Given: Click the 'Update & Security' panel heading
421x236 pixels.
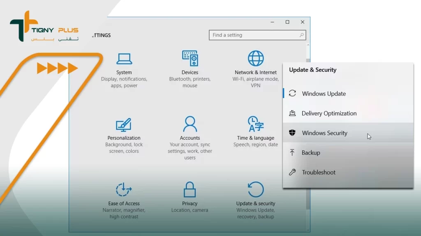Looking at the screenshot, I should coord(313,70).
